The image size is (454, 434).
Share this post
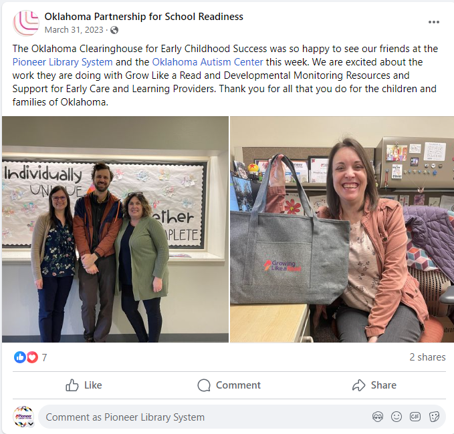[x=374, y=385]
